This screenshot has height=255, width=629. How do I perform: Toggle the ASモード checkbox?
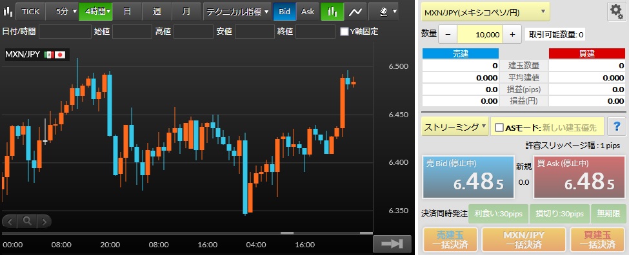(499, 127)
